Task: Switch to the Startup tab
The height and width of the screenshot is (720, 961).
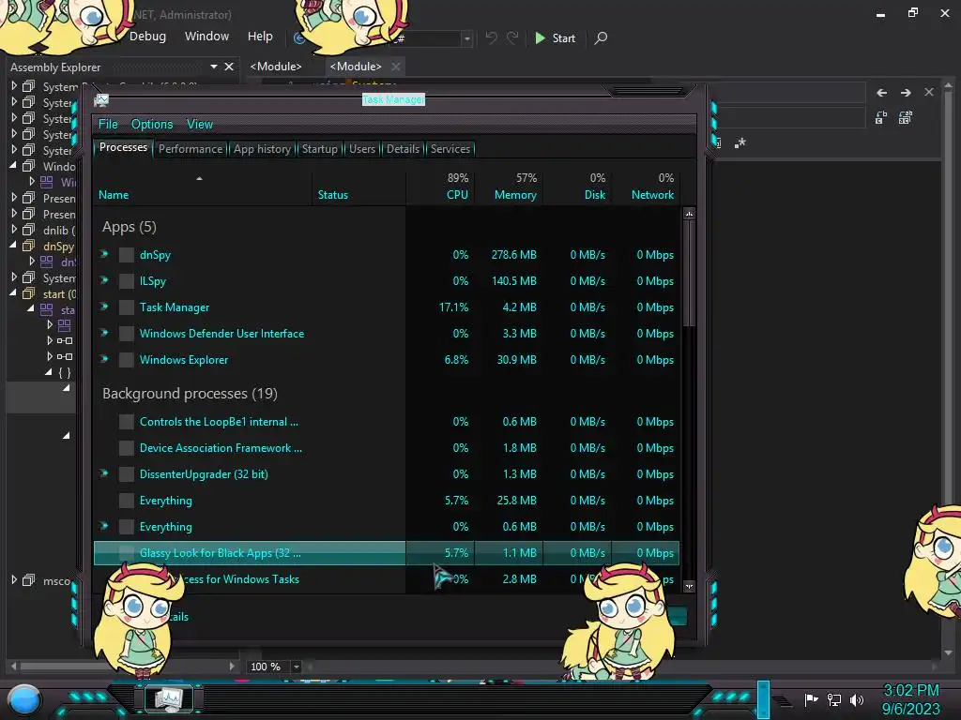Action: 319,149
